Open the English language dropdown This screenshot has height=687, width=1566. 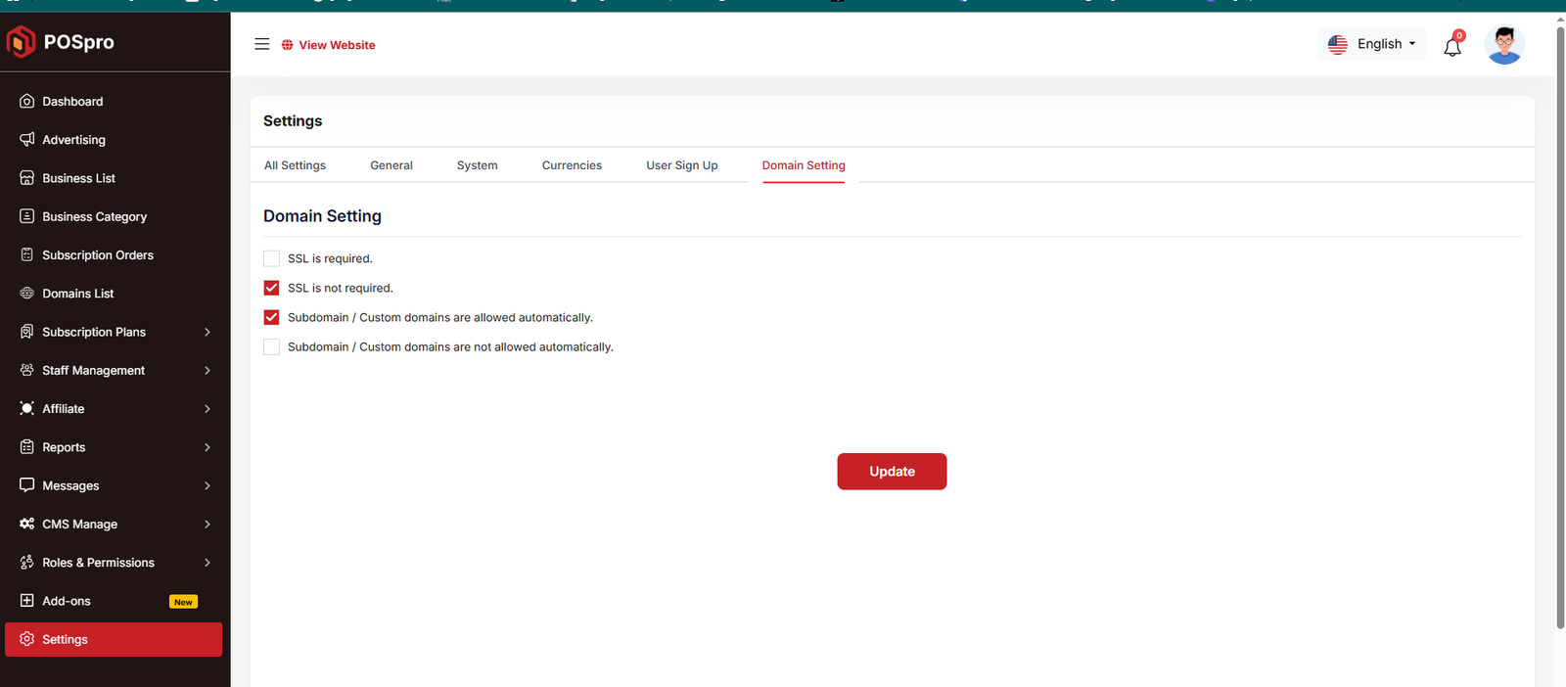tap(1372, 44)
